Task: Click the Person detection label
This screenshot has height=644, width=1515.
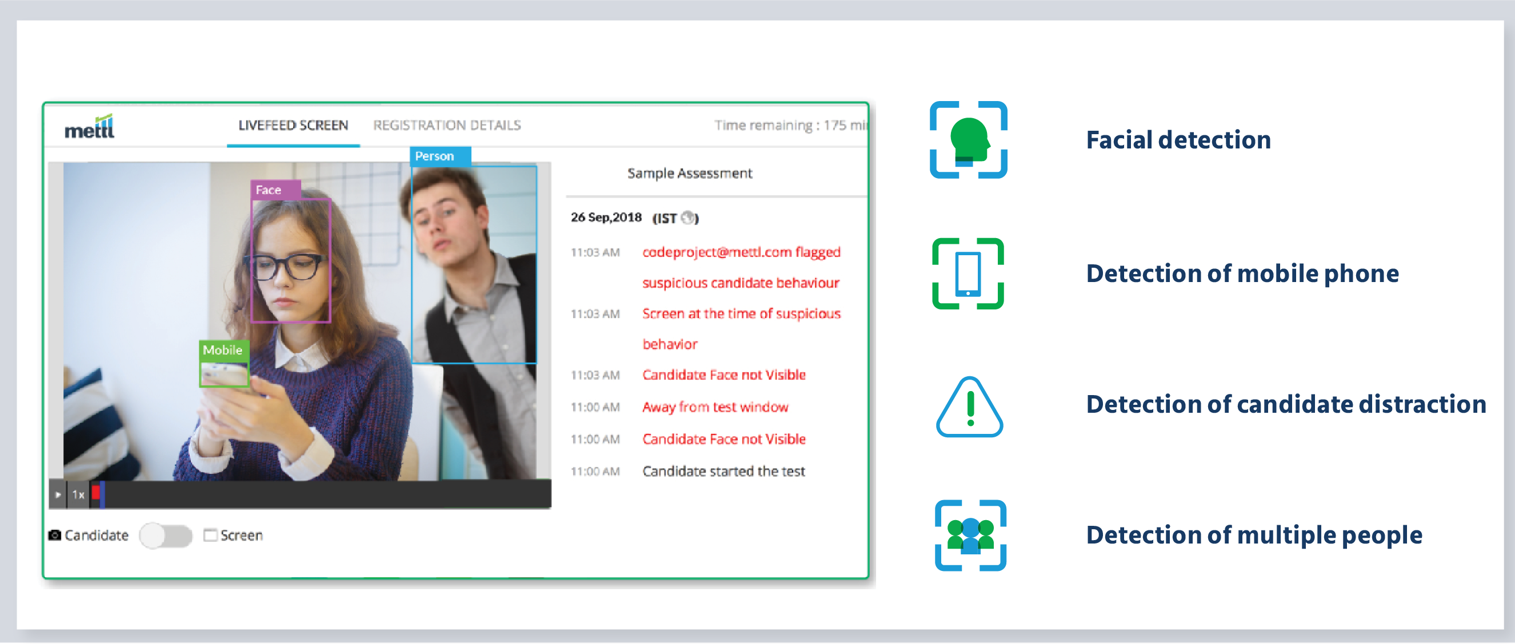Action: coord(440,156)
